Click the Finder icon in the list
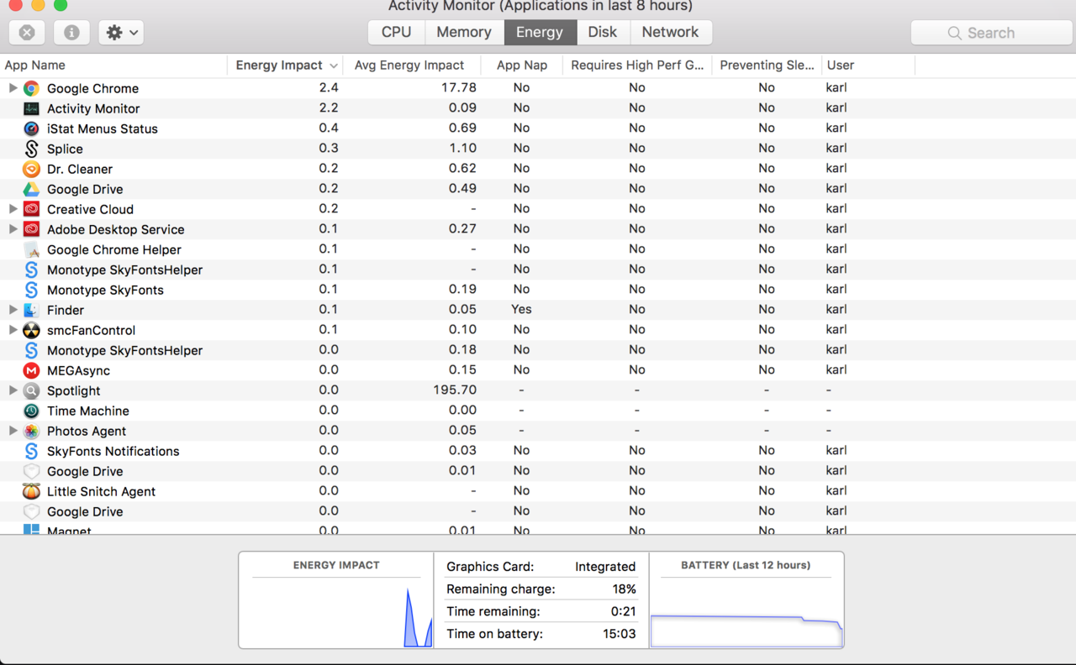 pyautogui.click(x=31, y=310)
